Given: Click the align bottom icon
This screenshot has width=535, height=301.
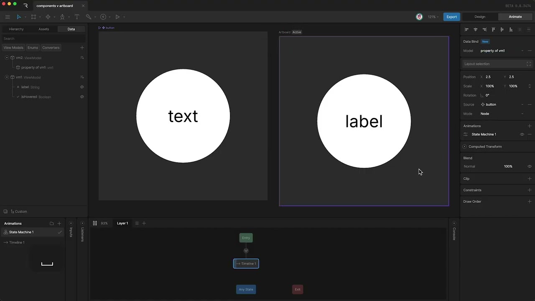Looking at the screenshot, I should (x=511, y=29).
